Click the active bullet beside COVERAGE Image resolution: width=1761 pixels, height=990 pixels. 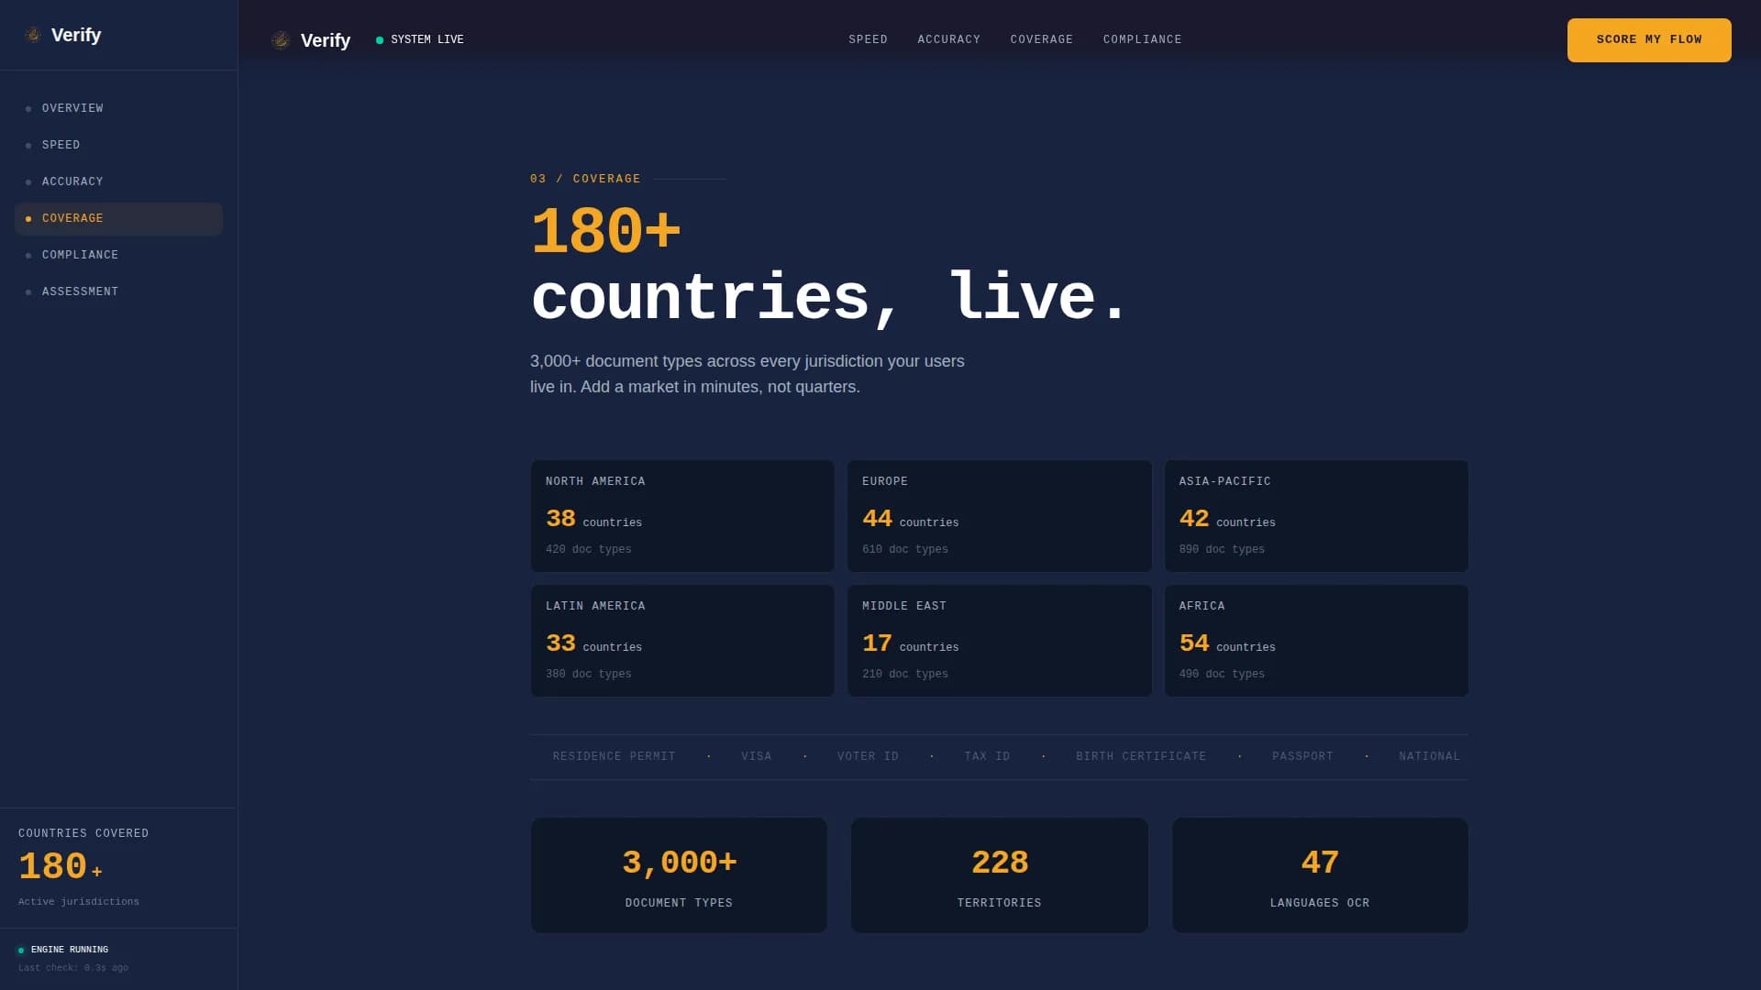point(28,218)
